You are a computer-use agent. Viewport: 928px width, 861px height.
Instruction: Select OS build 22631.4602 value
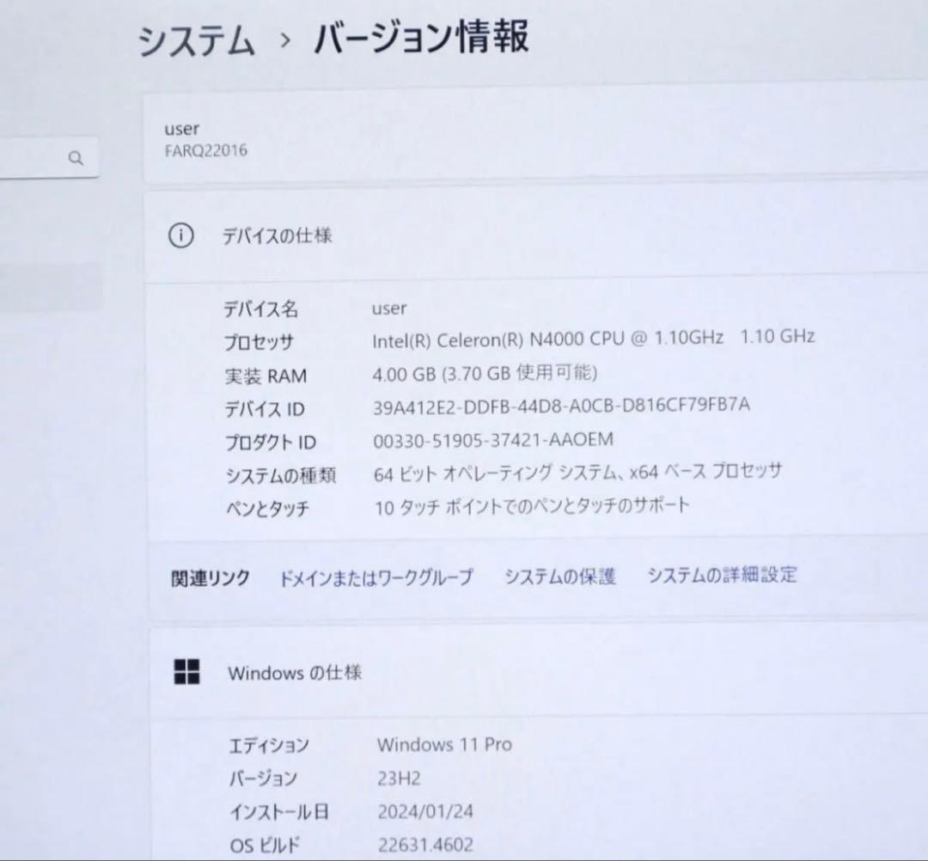pos(425,845)
